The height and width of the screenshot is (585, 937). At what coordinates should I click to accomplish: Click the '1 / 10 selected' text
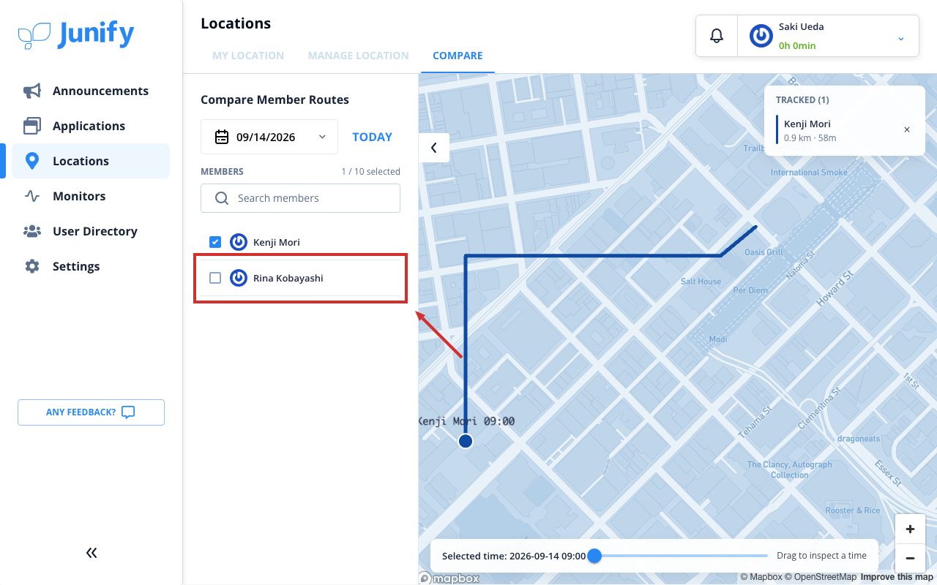point(370,172)
